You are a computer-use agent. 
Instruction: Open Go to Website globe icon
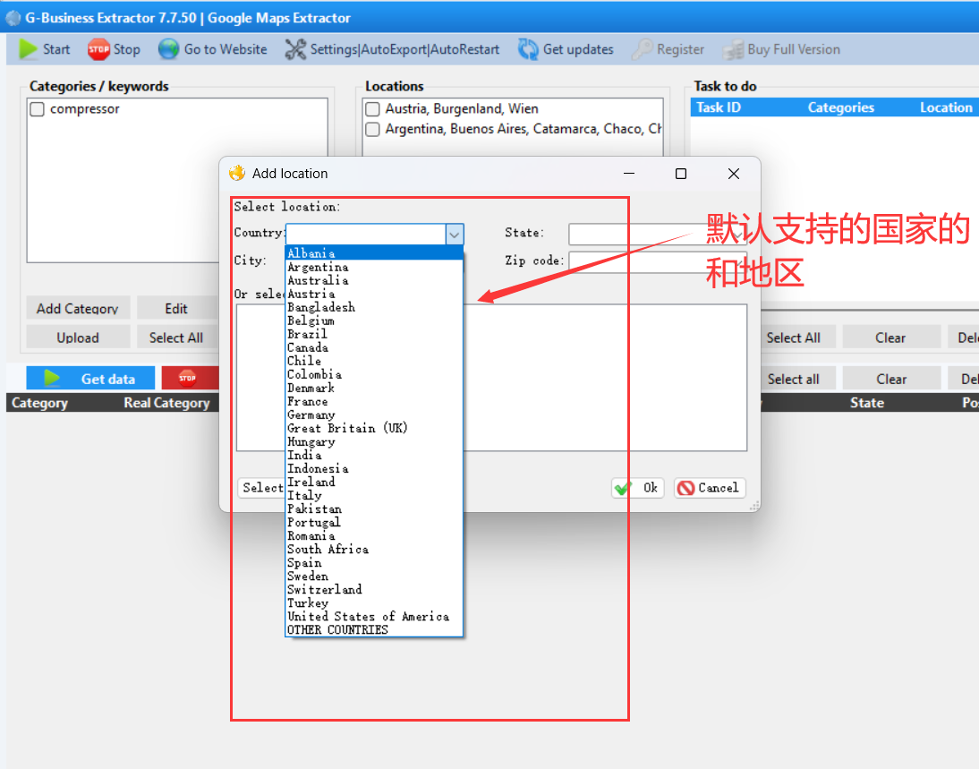166,49
